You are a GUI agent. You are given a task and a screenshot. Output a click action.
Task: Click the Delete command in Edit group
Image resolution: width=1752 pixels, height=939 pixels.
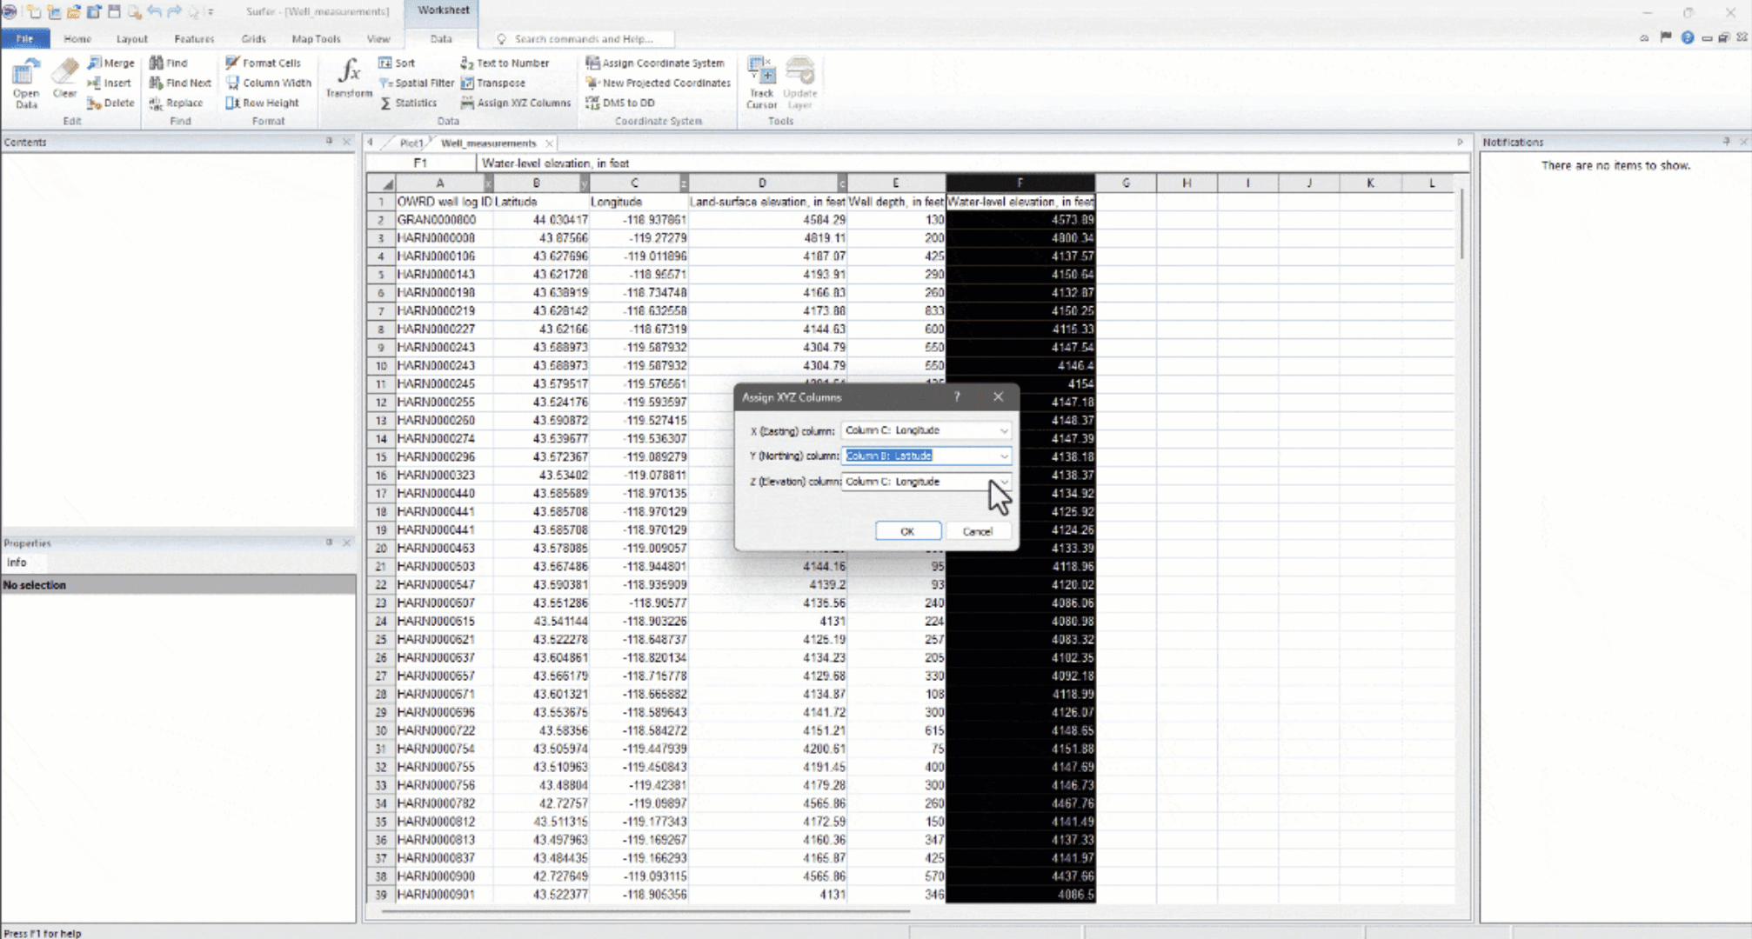click(x=111, y=103)
